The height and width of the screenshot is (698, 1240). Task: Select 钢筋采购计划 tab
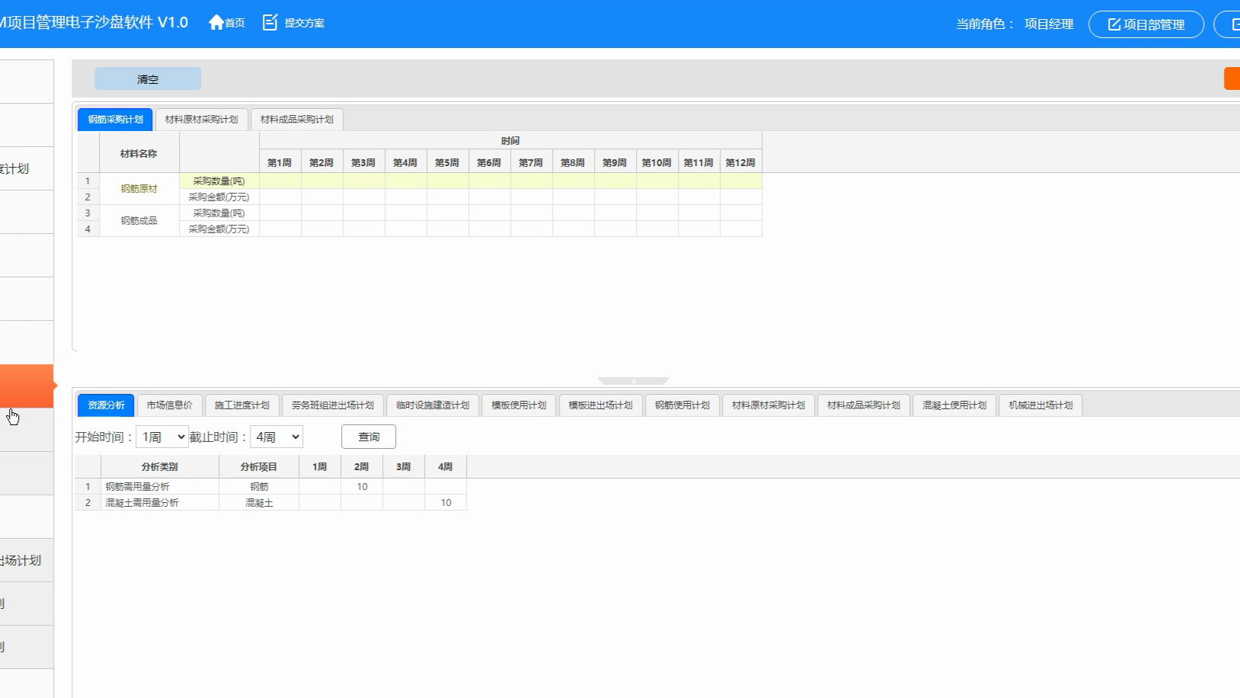click(115, 120)
